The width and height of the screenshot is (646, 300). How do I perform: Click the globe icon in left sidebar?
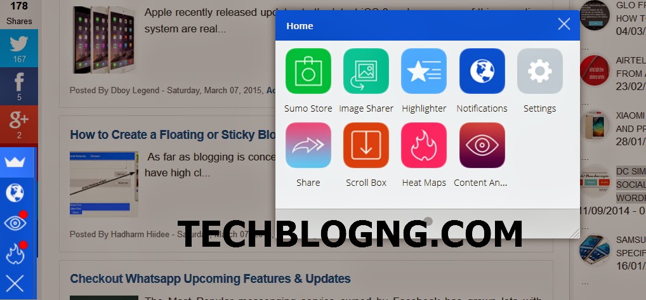(15, 193)
